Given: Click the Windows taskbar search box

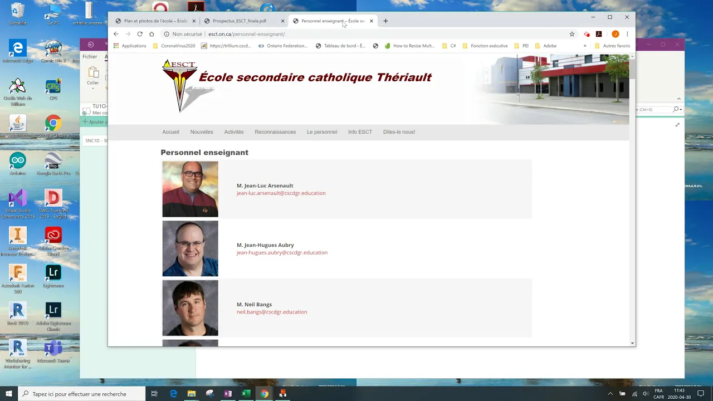Looking at the screenshot, I should tap(82, 394).
